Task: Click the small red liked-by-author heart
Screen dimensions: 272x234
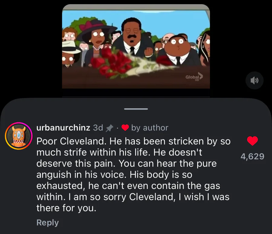Action: (x=125, y=128)
